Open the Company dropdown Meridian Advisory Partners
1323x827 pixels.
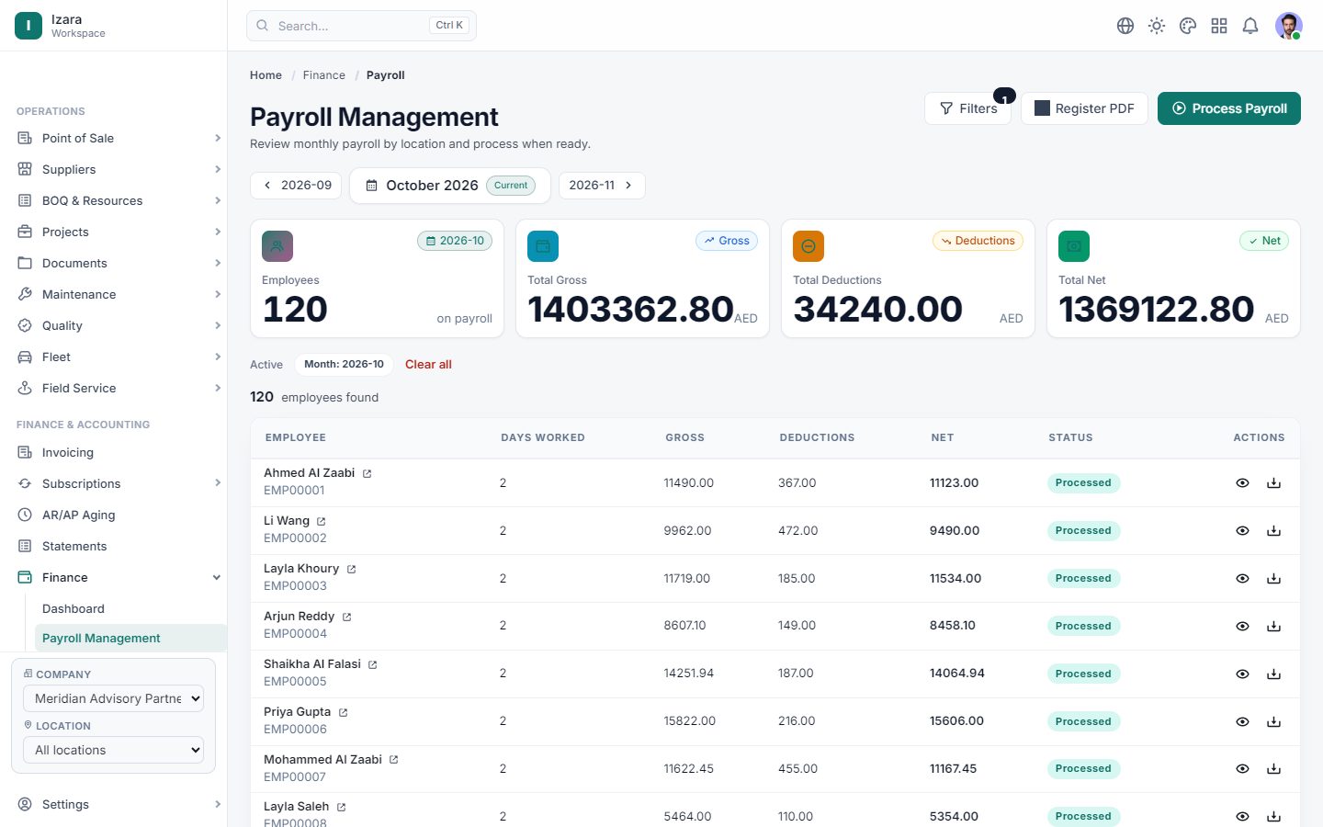(x=113, y=698)
